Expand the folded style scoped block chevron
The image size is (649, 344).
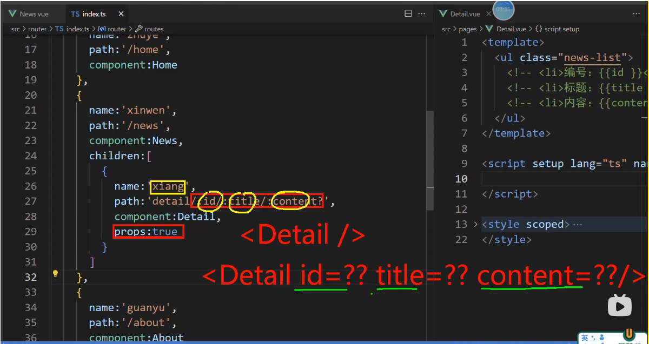475,224
